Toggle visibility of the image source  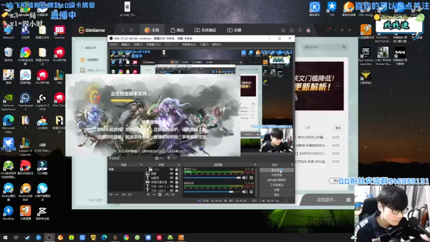171,174
